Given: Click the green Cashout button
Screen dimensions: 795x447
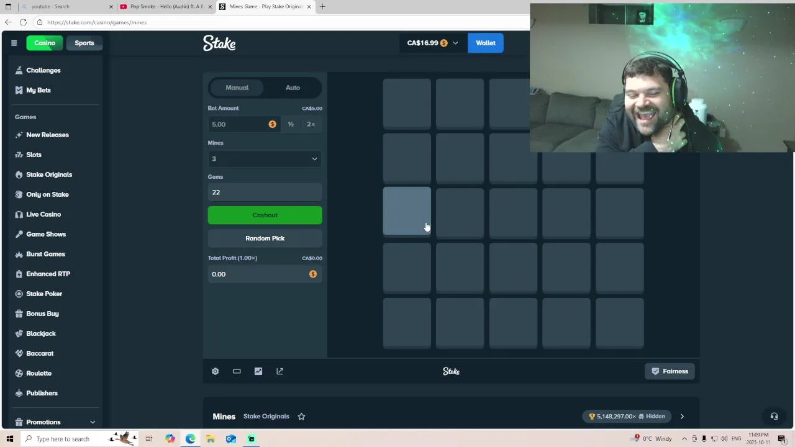Looking at the screenshot, I should 265,215.
